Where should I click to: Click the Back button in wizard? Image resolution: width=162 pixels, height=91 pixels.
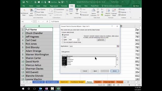tap(95, 71)
